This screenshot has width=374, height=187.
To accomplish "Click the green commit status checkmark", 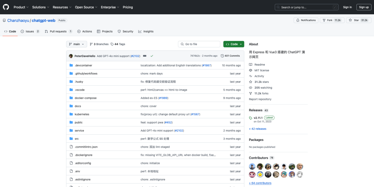I will [x=152, y=56].
